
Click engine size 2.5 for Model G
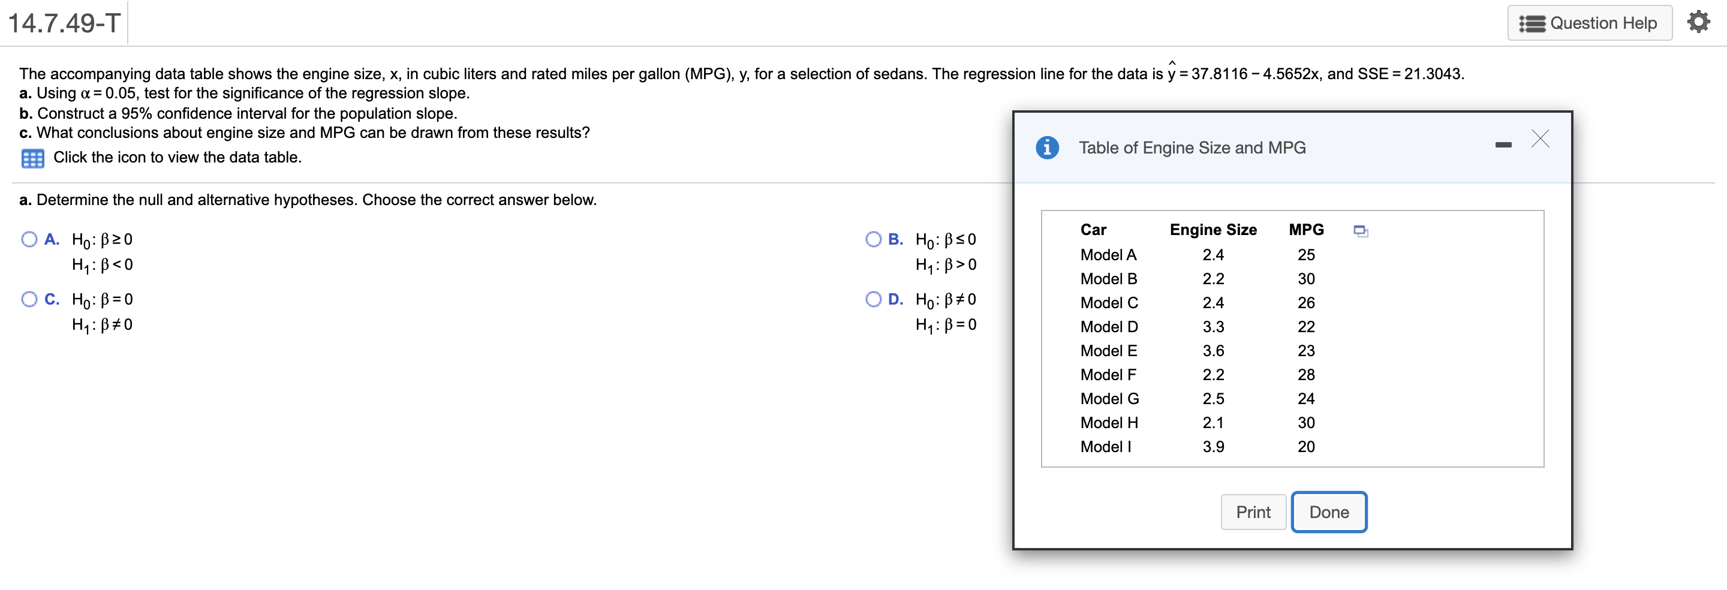click(x=1212, y=399)
